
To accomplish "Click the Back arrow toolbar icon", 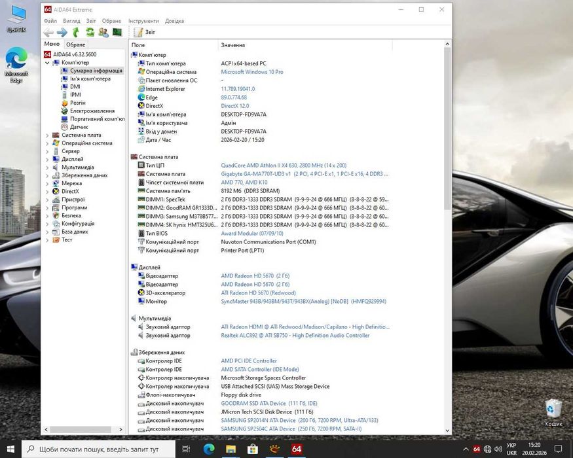I will [x=48, y=33].
